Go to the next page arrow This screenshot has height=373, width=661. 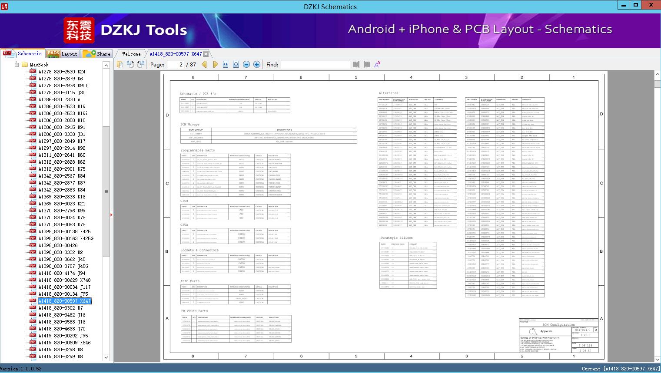pos(215,64)
